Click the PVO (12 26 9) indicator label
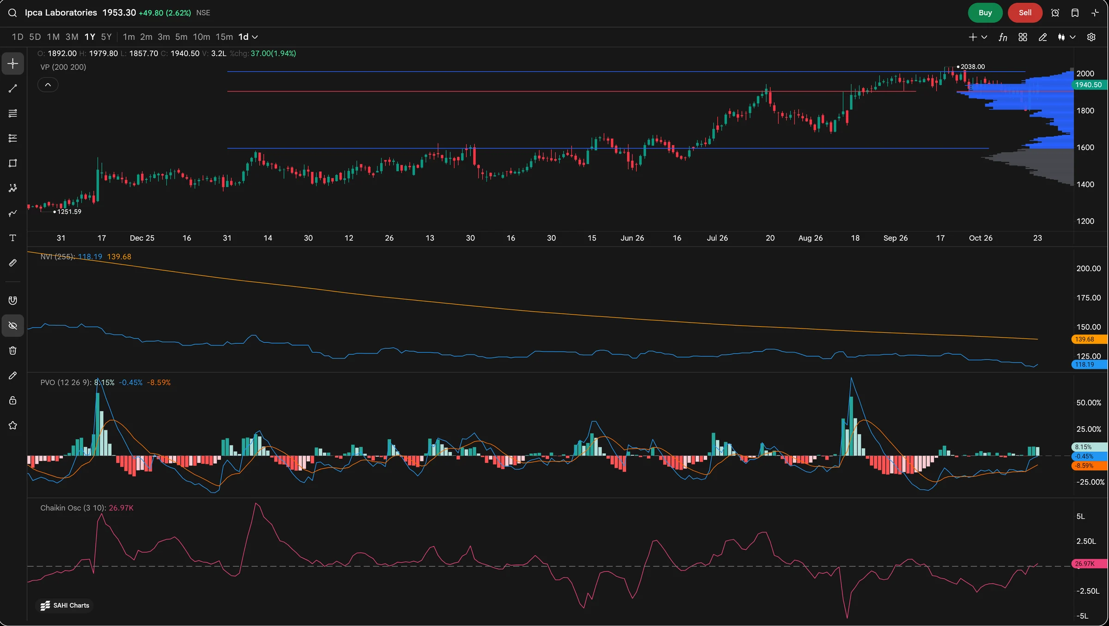The image size is (1109, 626). (66, 383)
